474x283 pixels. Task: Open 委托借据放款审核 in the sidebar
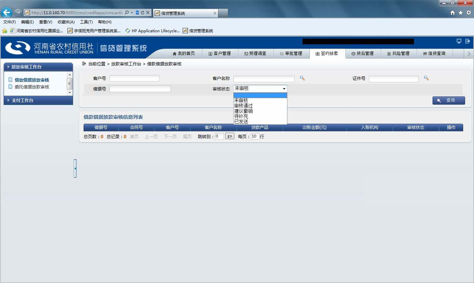[32, 87]
